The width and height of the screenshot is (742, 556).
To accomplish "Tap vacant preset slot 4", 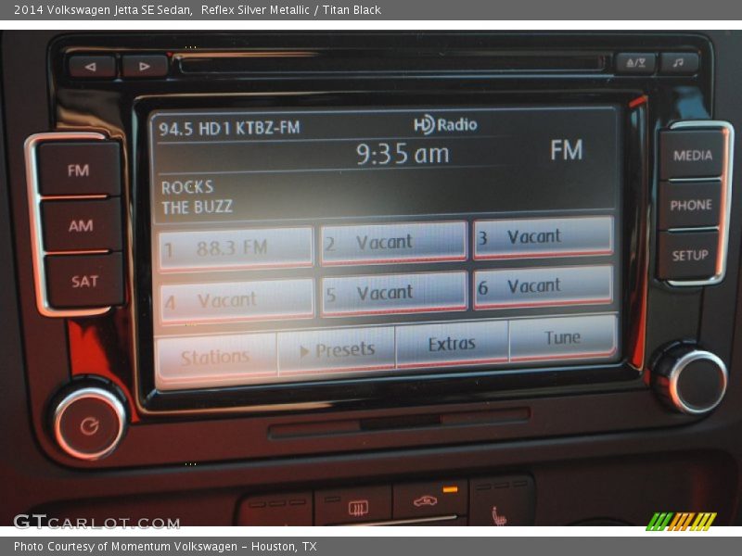I will click(x=237, y=300).
